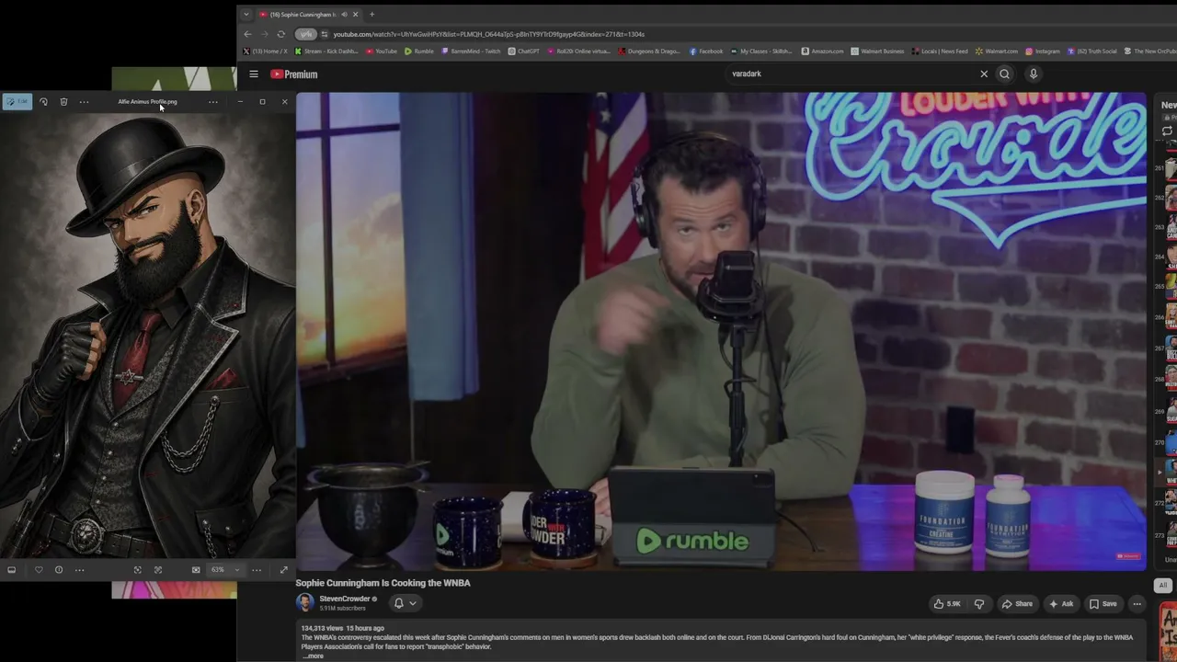This screenshot has height=662, width=1177.
Task: Focus the YouTube search field containing varadark
Action: 851,74
